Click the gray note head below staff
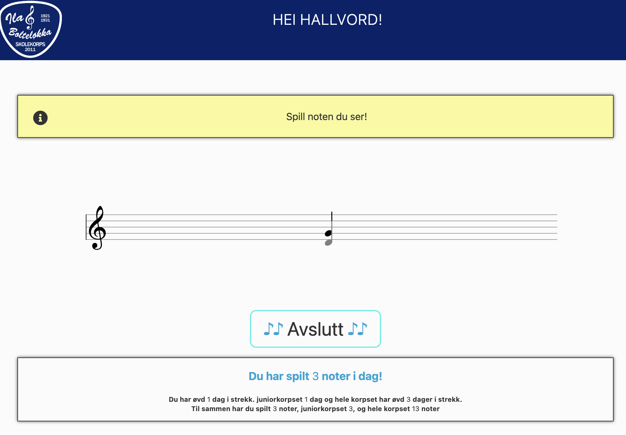Image resolution: width=626 pixels, height=435 pixels. 329,242
